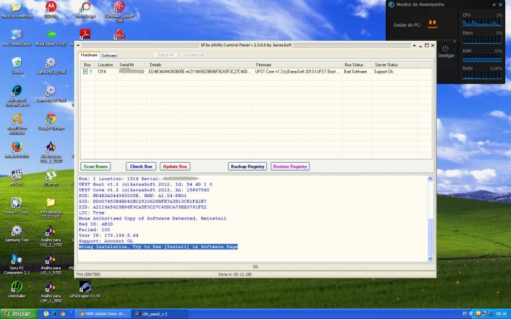Expand hidden system tray icons arrow
511x319 pixels.
pos(471,314)
